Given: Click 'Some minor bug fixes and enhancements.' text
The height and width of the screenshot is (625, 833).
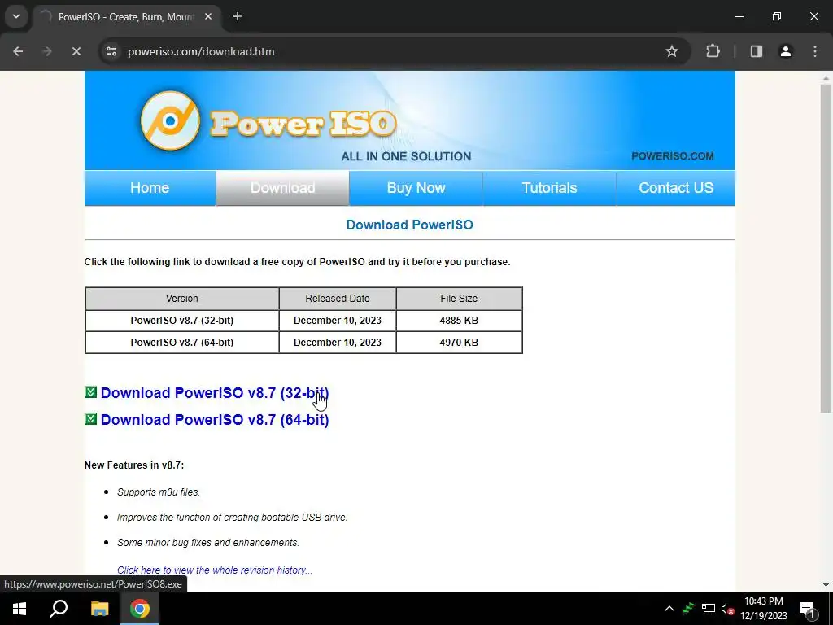Looking at the screenshot, I should pos(208,543).
